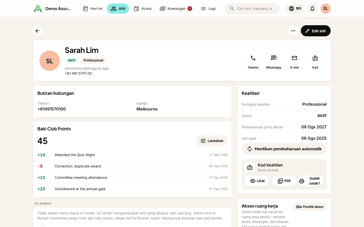View card with Lihat eye button
The image size is (364, 227).
click(x=257, y=181)
